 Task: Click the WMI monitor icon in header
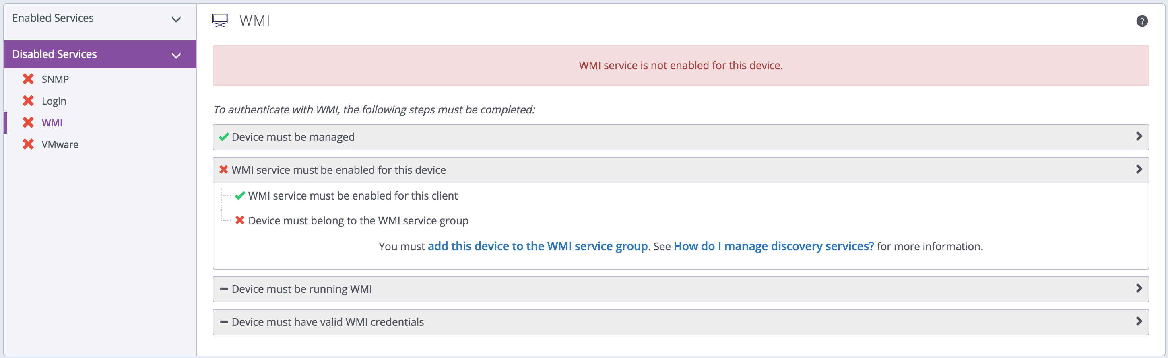pyautogui.click(x=220, y=21)
